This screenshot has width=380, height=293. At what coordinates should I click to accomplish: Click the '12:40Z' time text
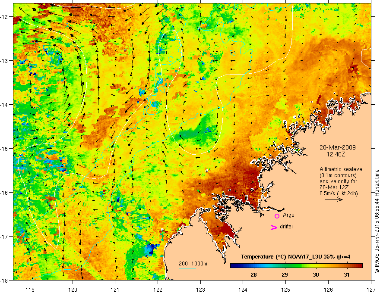click(336, 154)
